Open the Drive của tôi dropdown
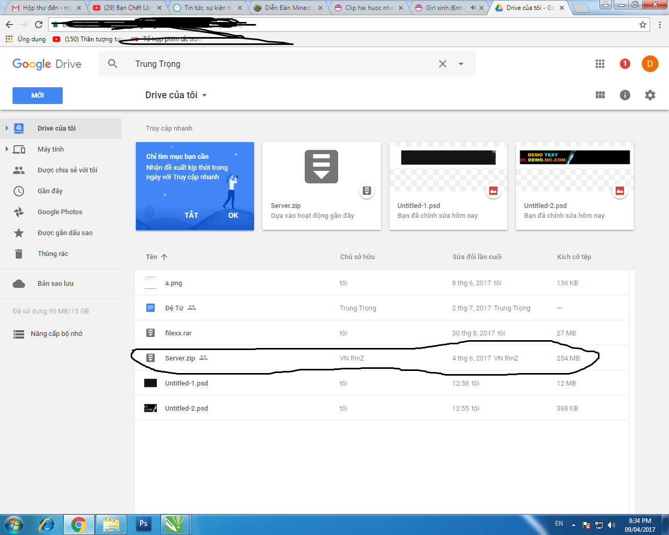Screen dimensions: 669x535 point(176,95)
